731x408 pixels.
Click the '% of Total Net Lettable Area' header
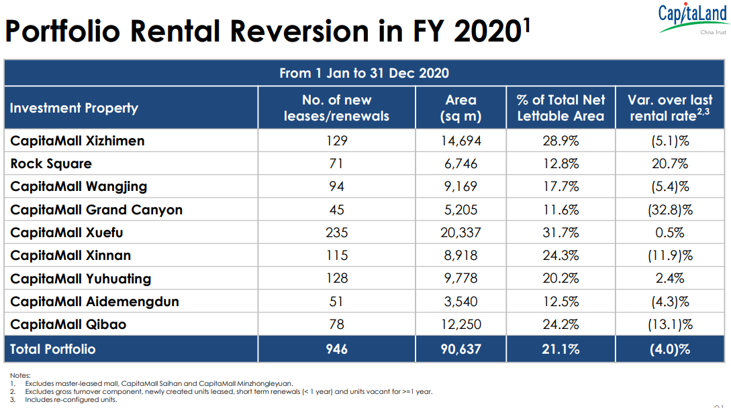[x=561, y=108]
